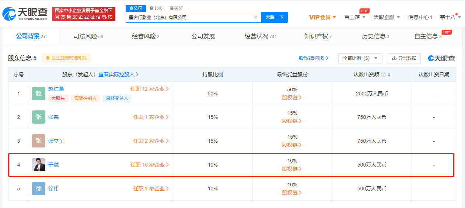The image size is (465, 208).
Task: Open 股权链 in 徐伟's row
Action: [292, 193]
